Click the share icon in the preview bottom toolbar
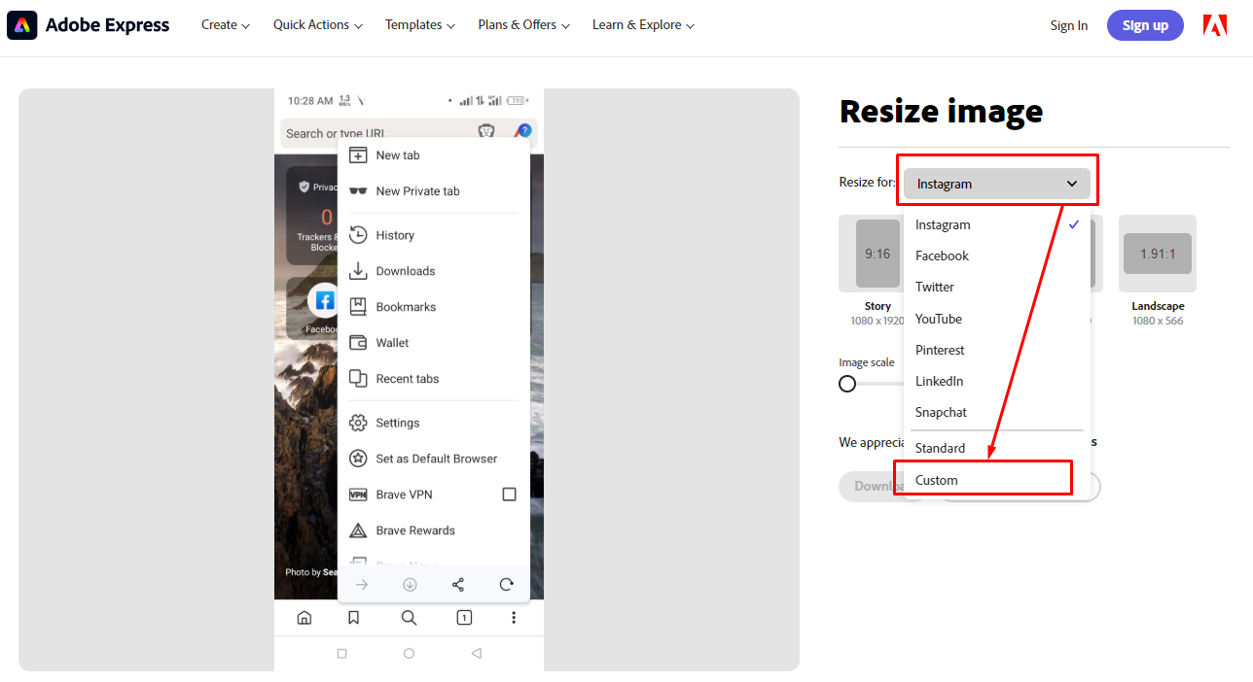1253x682 pixels. click(x=457, y=584)
